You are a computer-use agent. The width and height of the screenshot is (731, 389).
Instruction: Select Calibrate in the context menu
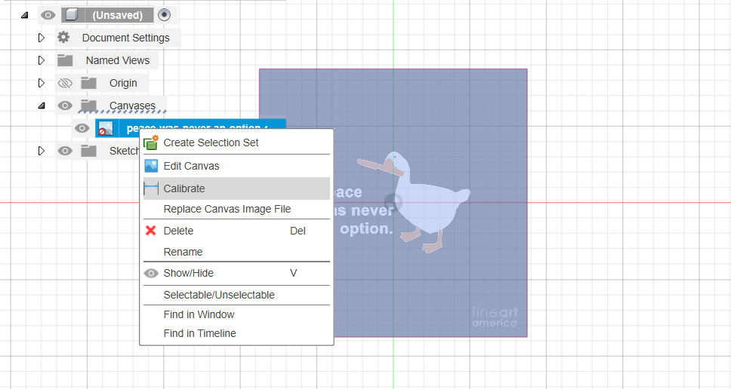237,188
